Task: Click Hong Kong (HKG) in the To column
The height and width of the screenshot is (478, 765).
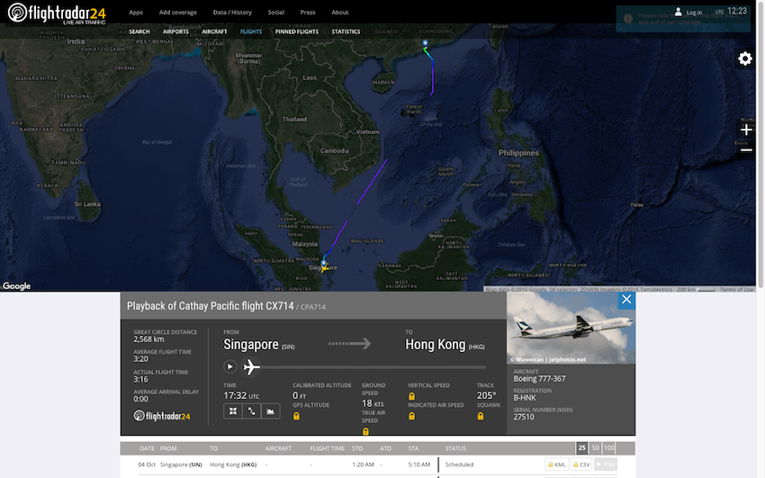Action: pos(233,464)
